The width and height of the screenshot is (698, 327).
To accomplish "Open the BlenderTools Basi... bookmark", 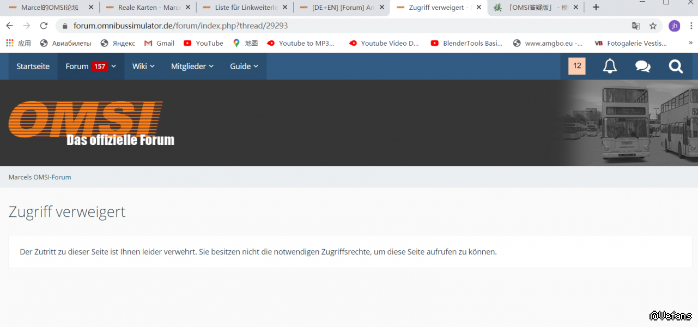I will coord(466,43).
